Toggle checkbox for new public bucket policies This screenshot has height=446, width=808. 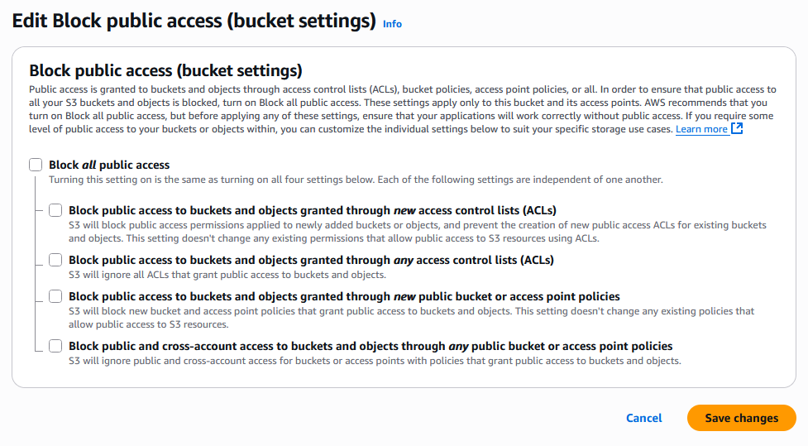click(x=55, y=296)
